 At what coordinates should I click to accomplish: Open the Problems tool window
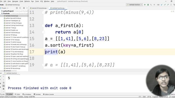coord(27,94)
